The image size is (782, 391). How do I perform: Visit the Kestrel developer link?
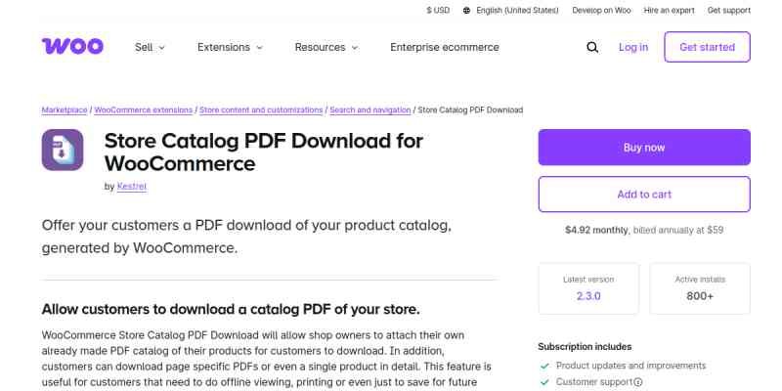(x=132, y=186)
